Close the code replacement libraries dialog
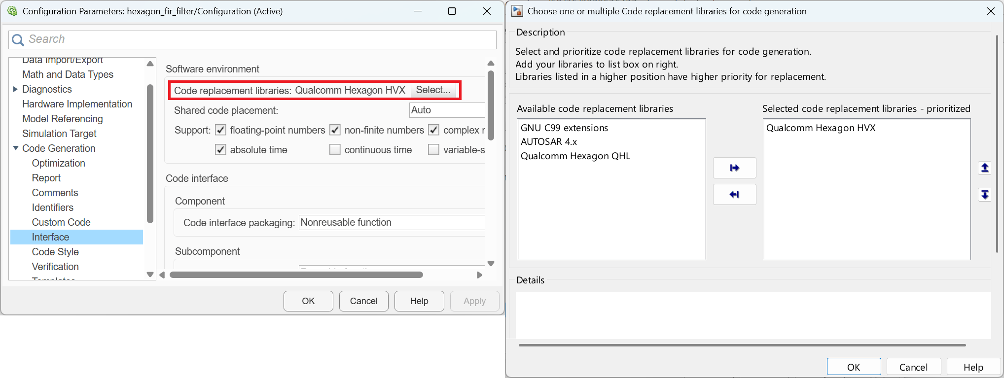The image size is (1004, 378). pos(991,11)
